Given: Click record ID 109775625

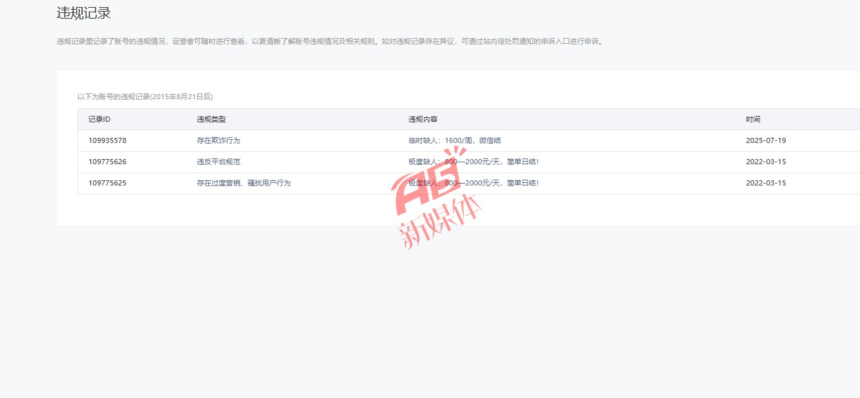Looking at the screenshot, I should point(107,183).
